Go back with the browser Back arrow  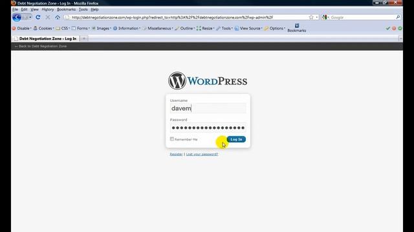(17, 17)
